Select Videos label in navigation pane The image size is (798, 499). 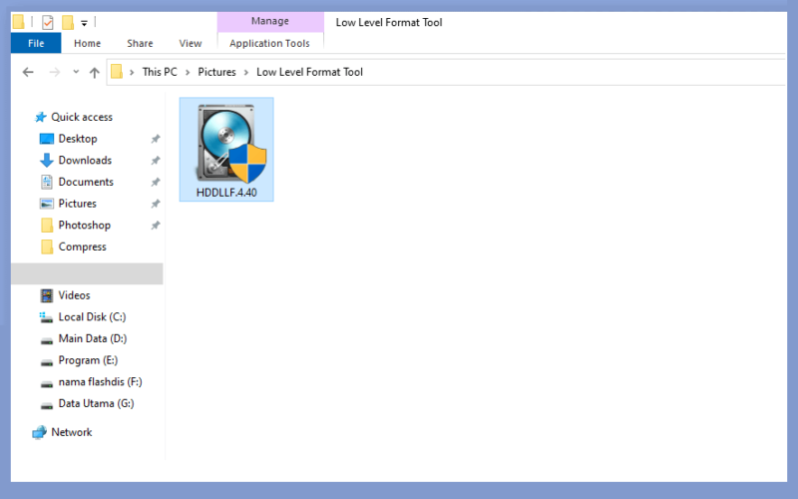74,295
